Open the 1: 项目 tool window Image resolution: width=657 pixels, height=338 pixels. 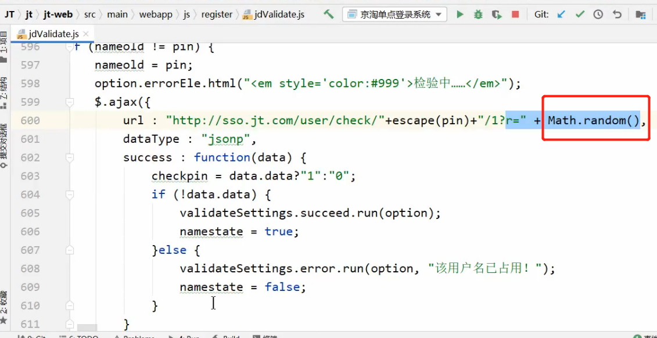(3, 47)
